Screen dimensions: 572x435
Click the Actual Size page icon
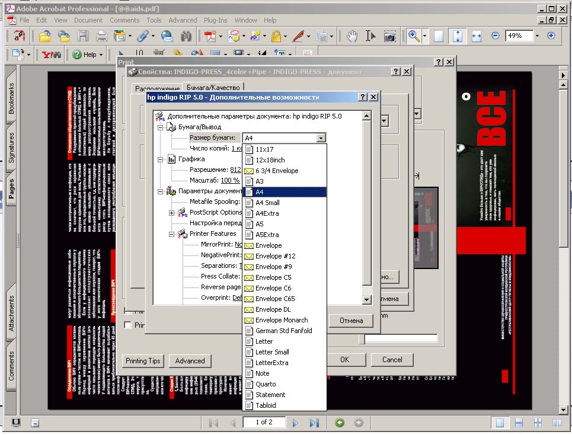point(439,36)
